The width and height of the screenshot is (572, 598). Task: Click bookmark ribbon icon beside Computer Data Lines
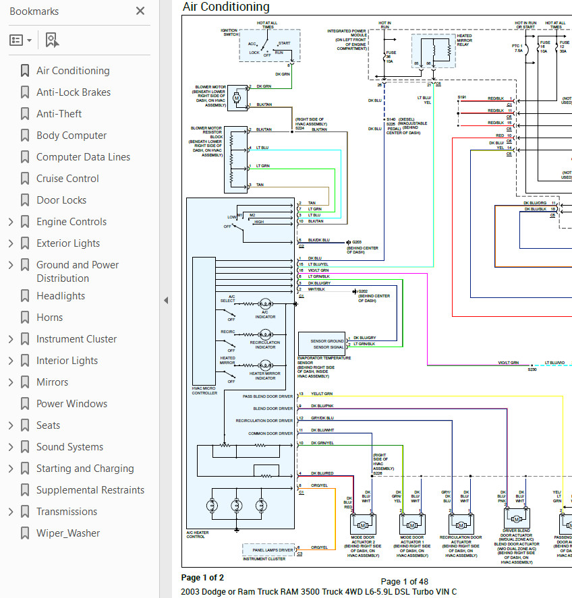click(x=25, y=156)
